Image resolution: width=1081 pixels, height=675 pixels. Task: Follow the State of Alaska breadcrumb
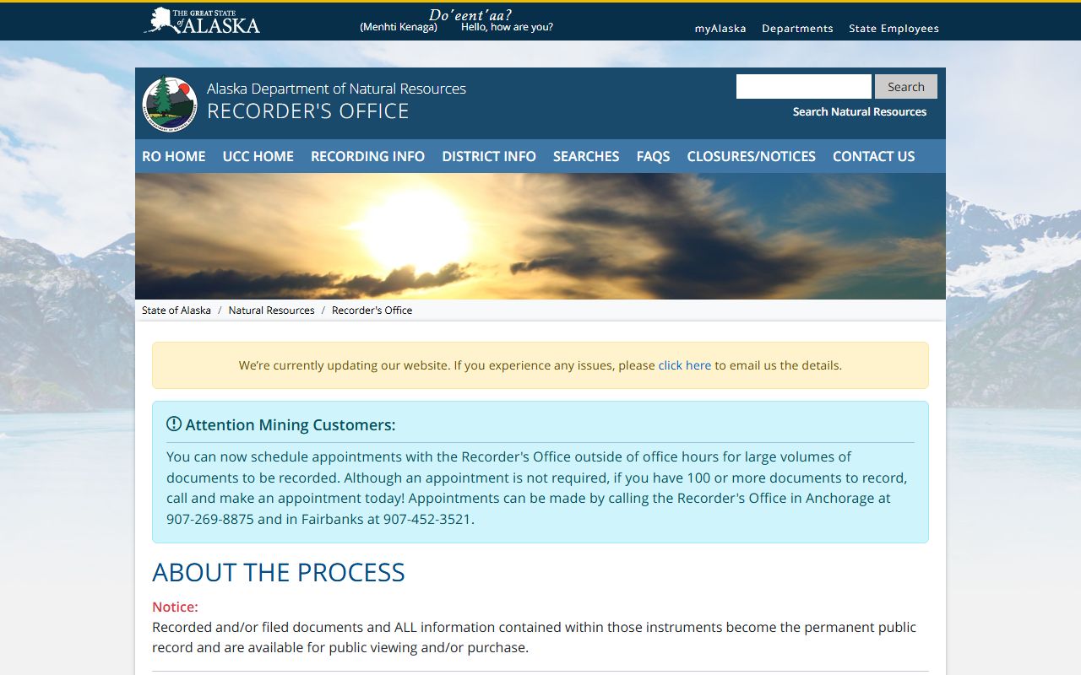[x=177, y=310]
